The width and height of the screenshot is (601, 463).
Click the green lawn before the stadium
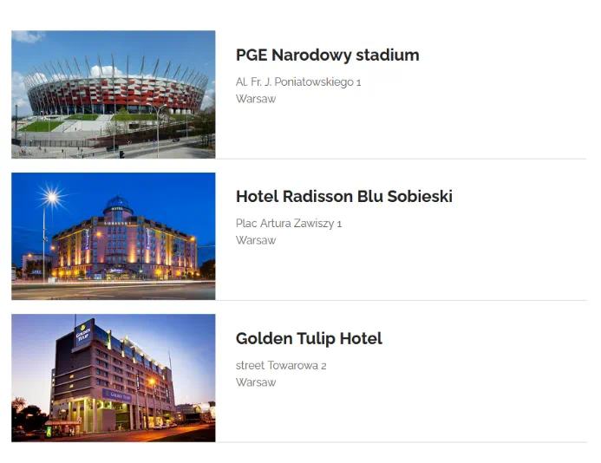pyautogui.click(x=42, y=126)
